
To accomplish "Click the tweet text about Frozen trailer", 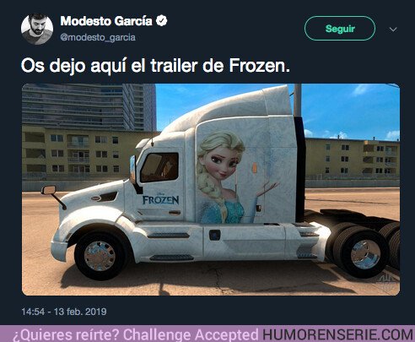I will pos(155,66).
